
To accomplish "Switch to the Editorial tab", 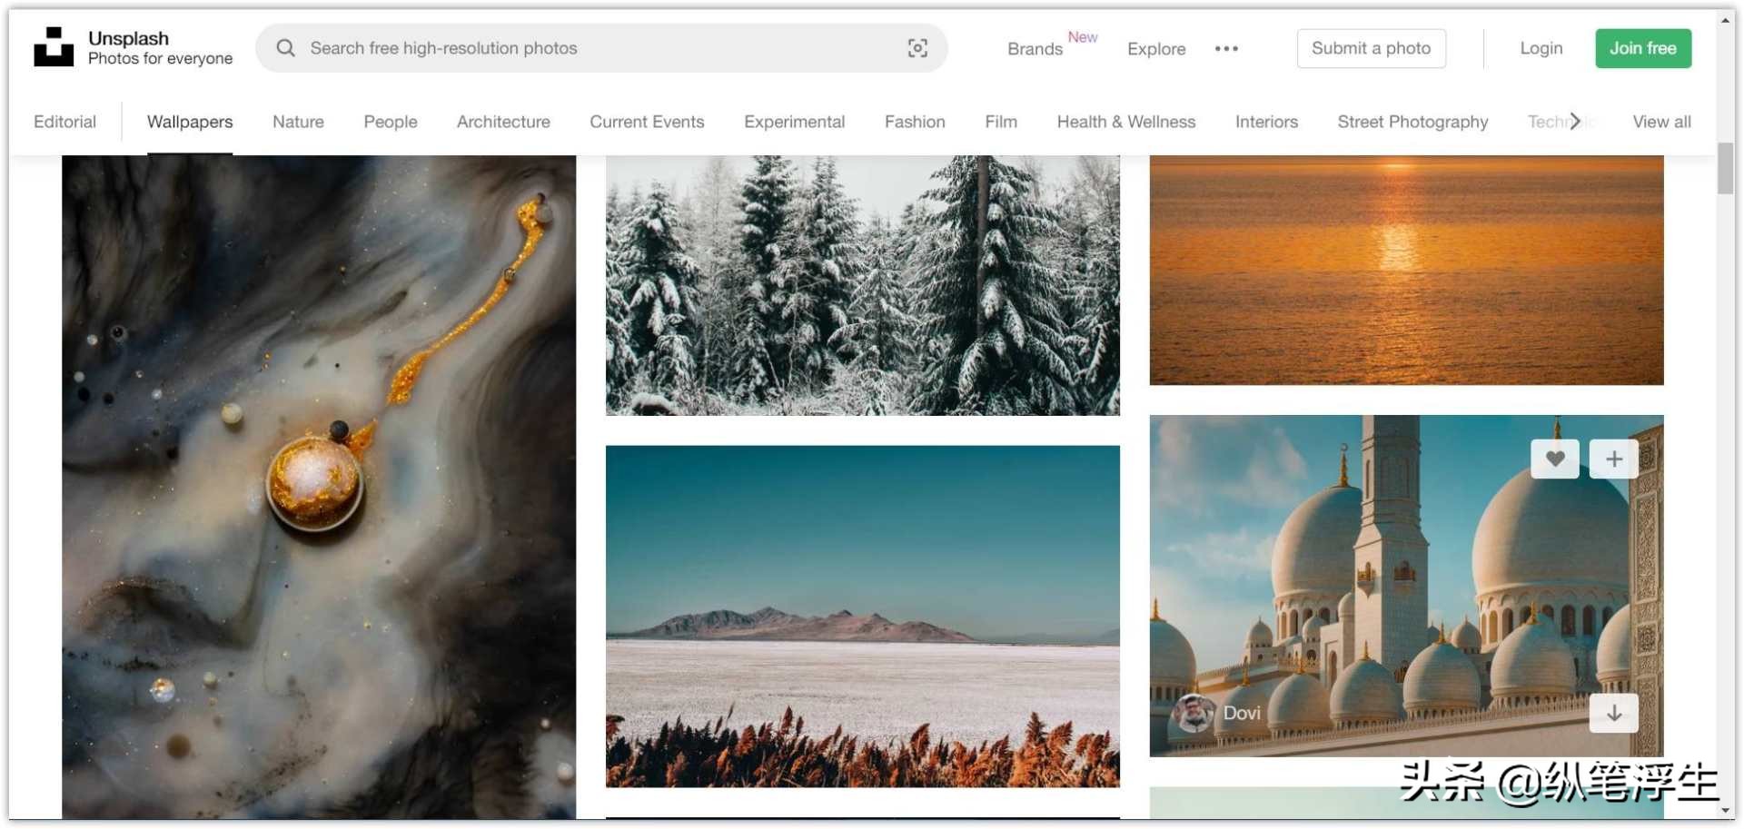I will [x=64, y=122].
